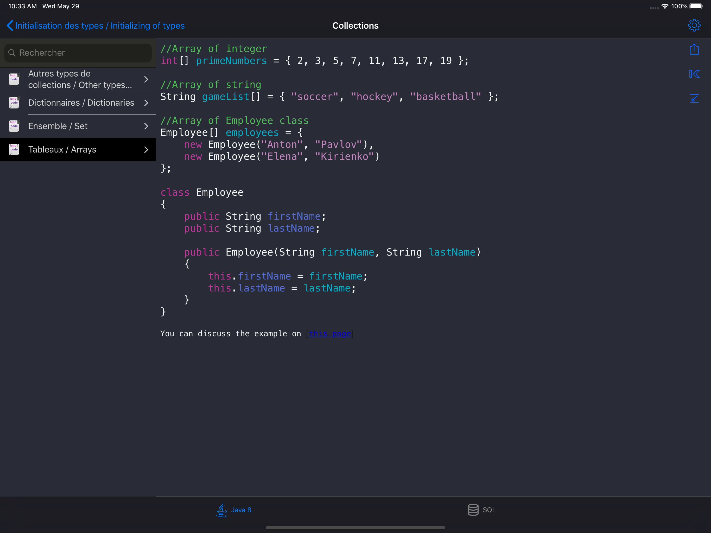Click the Java coffee cup icon
The height and width of the screenshot is (533, 711).
tap(221, 510)
